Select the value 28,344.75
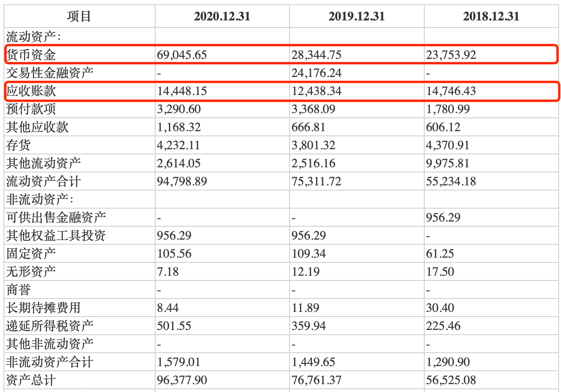Viewport: 561px width, 392px height. click(317, 55)
